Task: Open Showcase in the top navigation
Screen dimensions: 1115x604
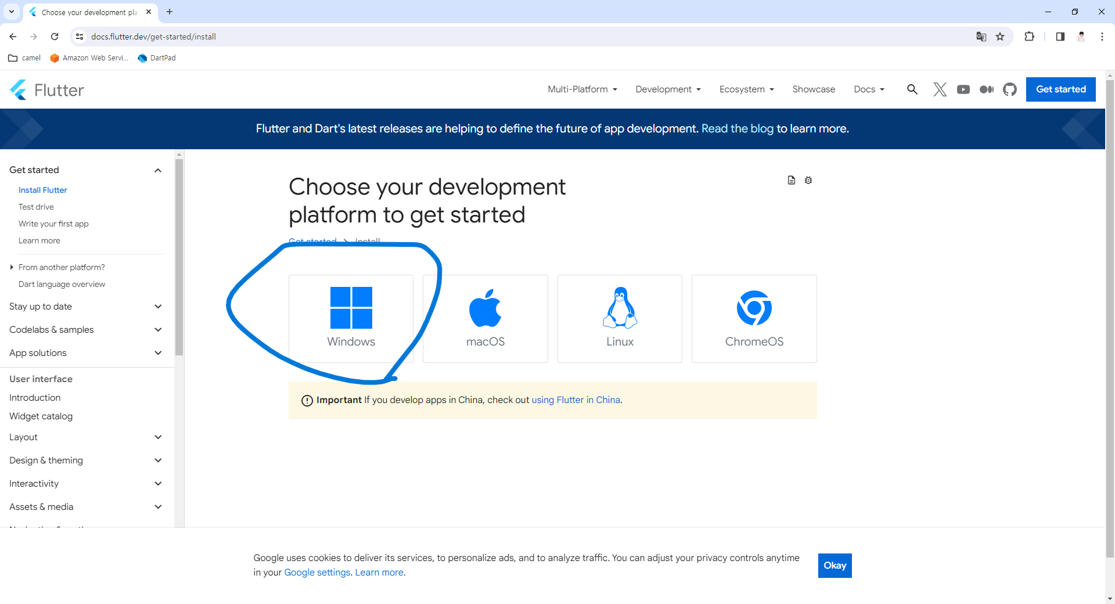Action: click(814, 89)
